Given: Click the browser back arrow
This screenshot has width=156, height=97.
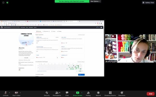Looking at the screenshot, I should click(x=1, y=23).
